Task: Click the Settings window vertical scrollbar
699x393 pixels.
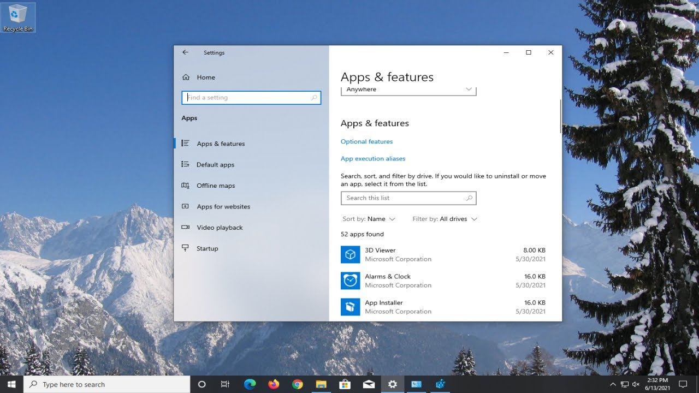Action: (560, 116)
